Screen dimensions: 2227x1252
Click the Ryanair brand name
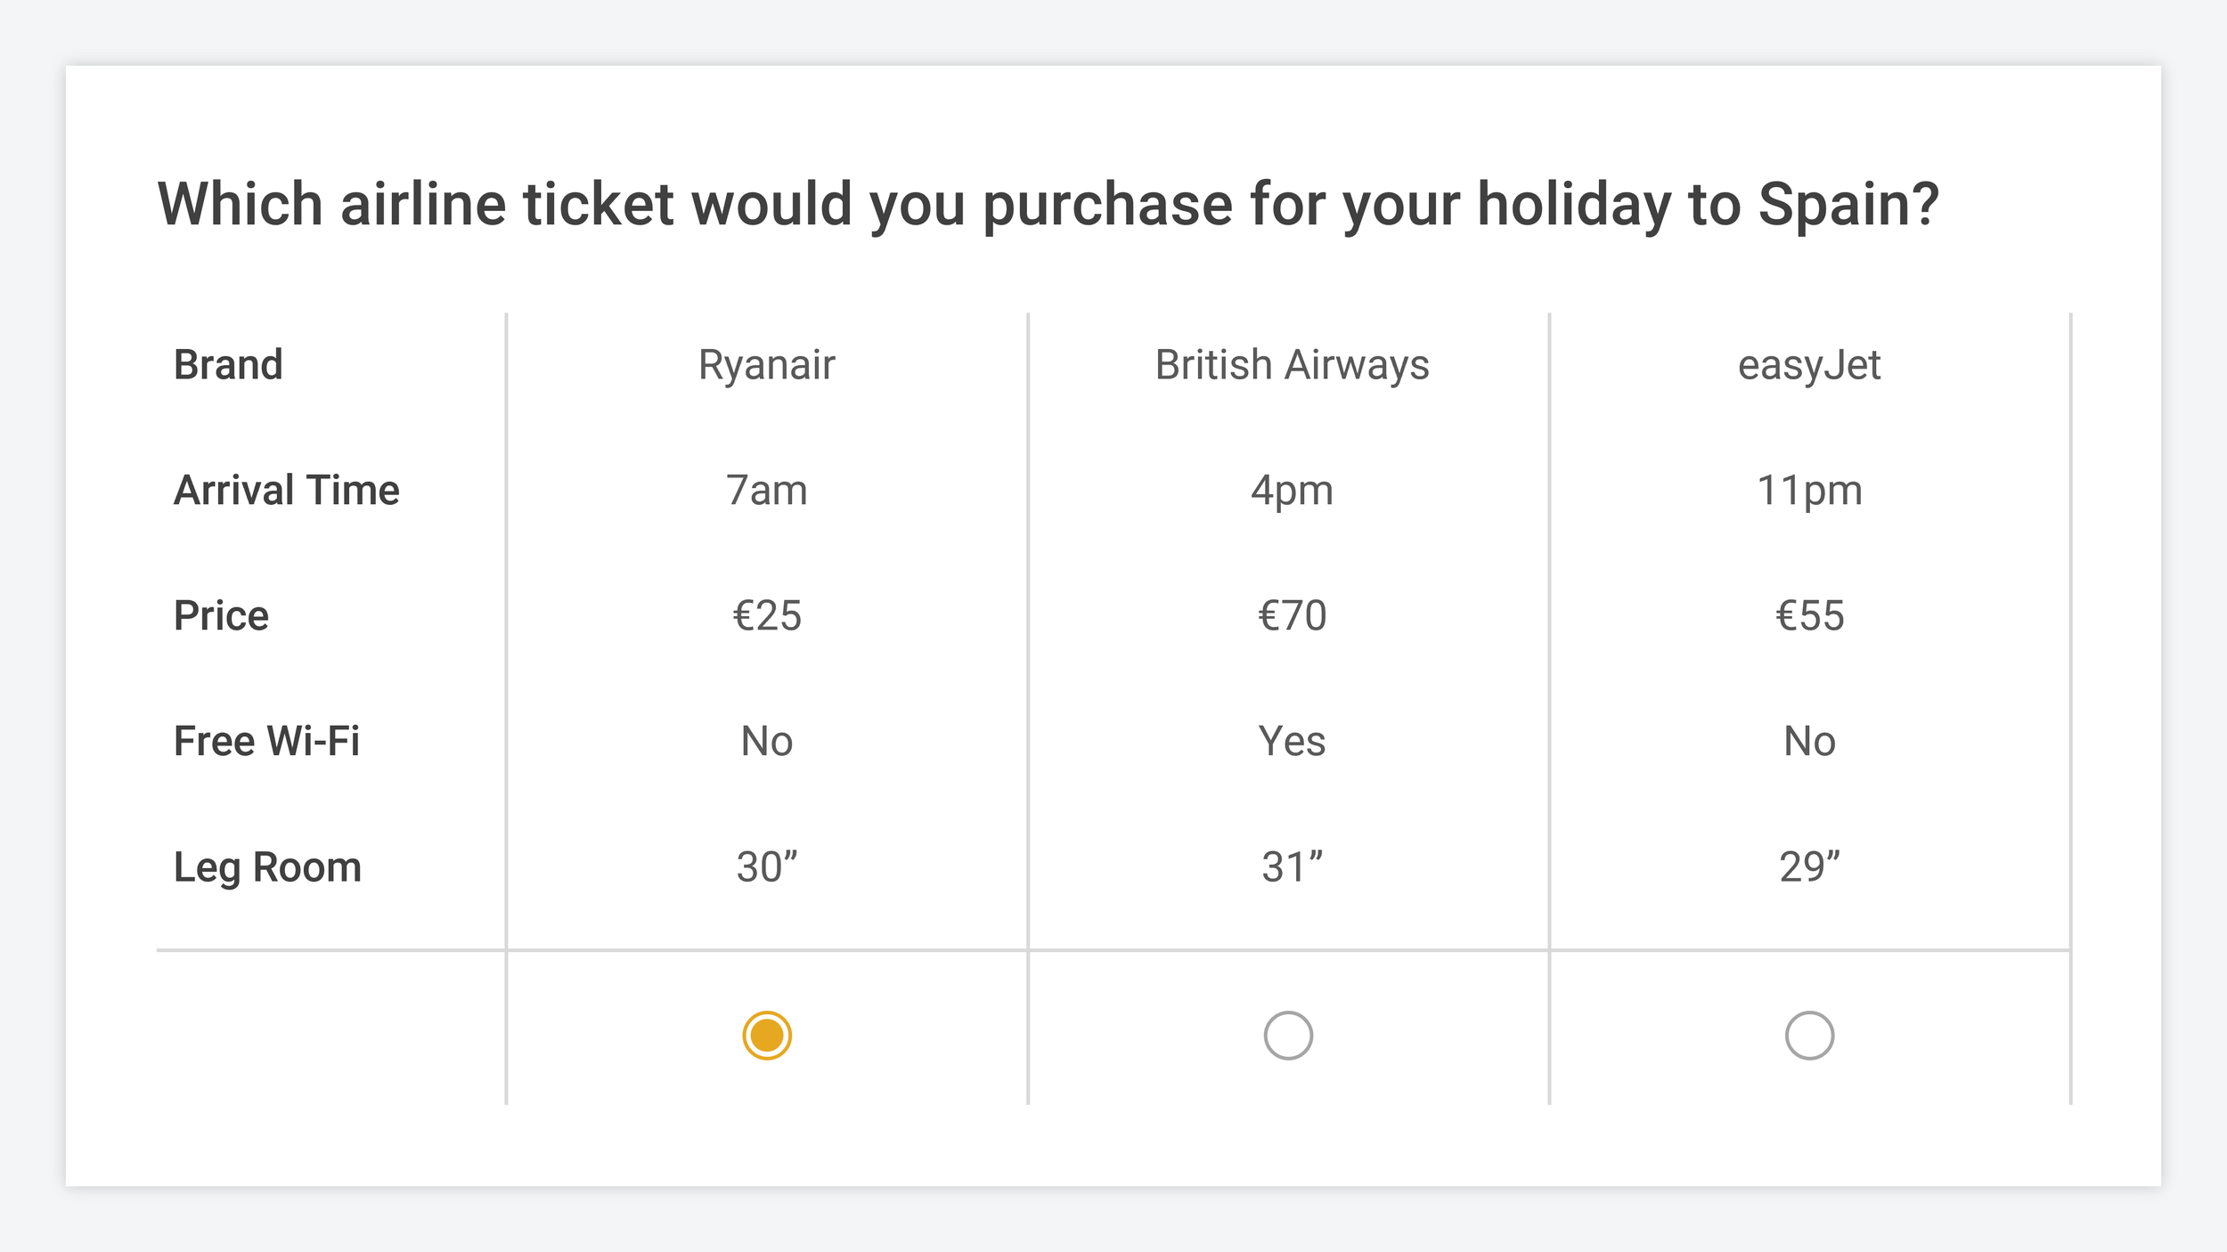click(x=767, y=365)
